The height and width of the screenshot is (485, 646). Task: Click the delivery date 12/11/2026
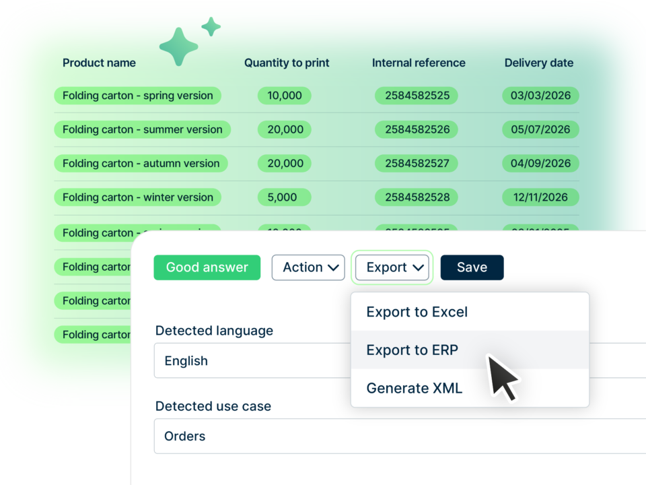click(x=540, y=197)
